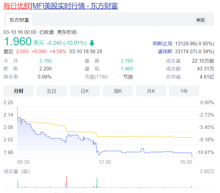The width and height of the screenshot is (220, 193).
Task: Select the 东方财富 source tab
Action: [x=19, y=20]
